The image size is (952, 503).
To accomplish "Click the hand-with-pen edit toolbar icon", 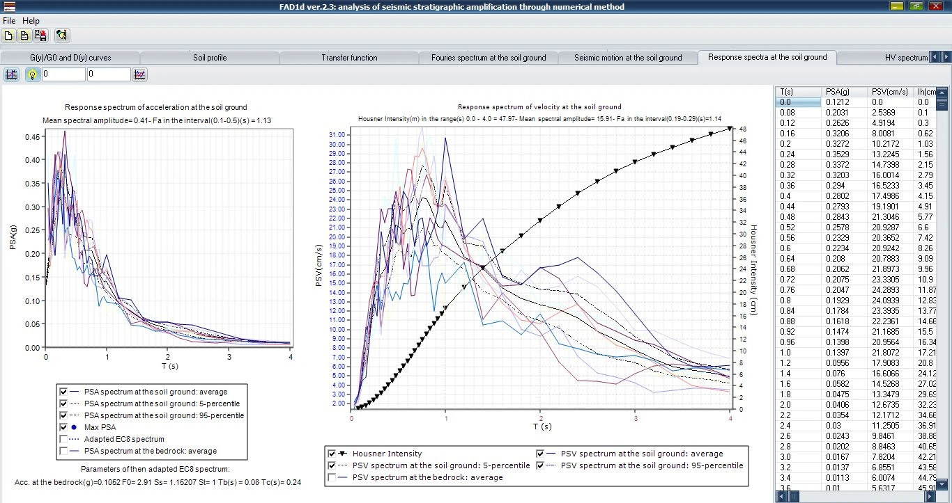I will point(61,35).
